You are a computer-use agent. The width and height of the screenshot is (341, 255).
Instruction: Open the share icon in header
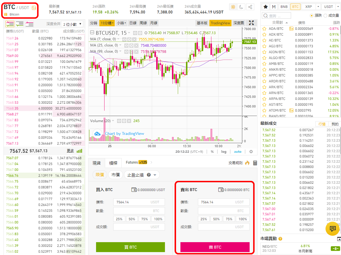[x=250, y=7]
